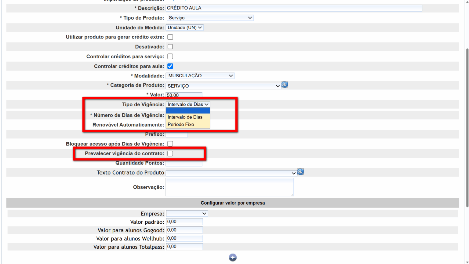Check Prevalecer vigência do contrato

[170, 153]
